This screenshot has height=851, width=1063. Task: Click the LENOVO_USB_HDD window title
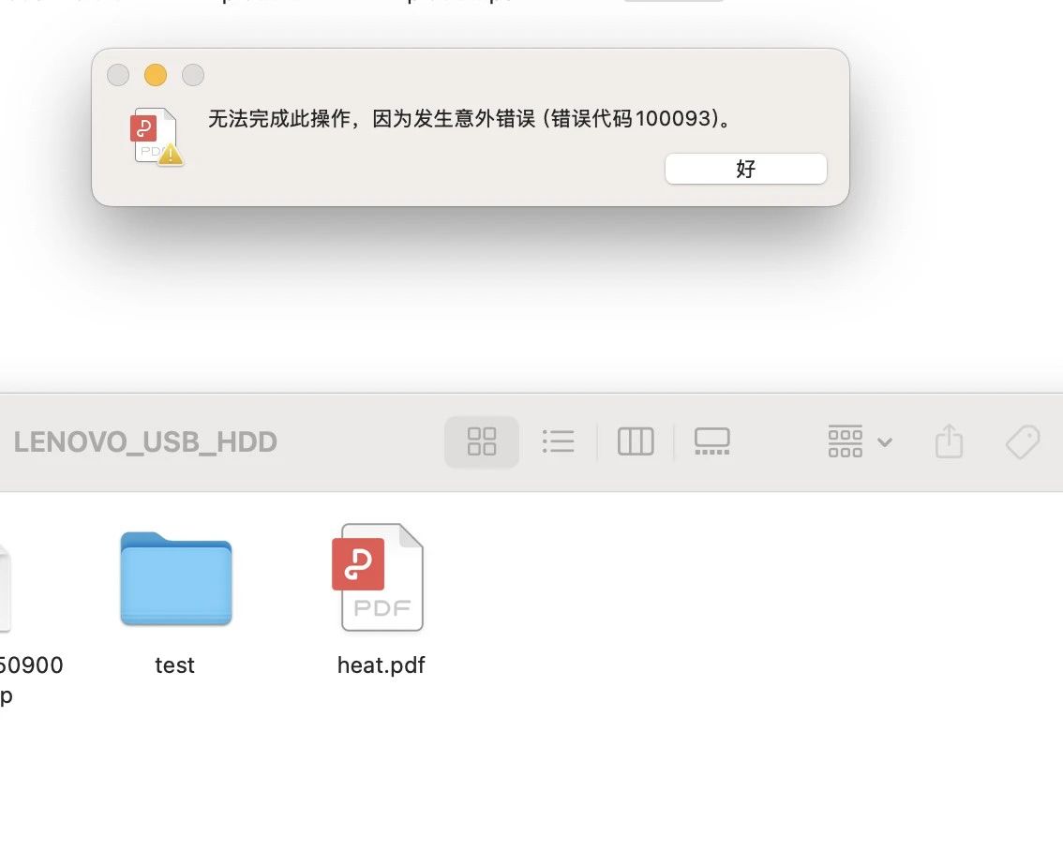pyautogui.click(x=145, y=442)
